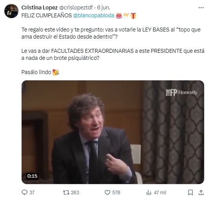Open view analytics bar-chart icon

[x=149, y=193]
